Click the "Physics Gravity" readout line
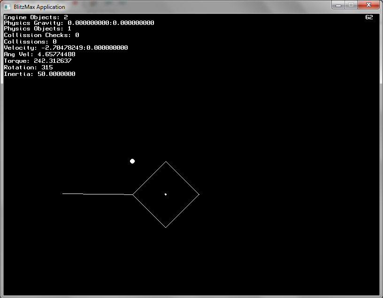The height and width of the screenshot is (298, 383). point(79,23)
